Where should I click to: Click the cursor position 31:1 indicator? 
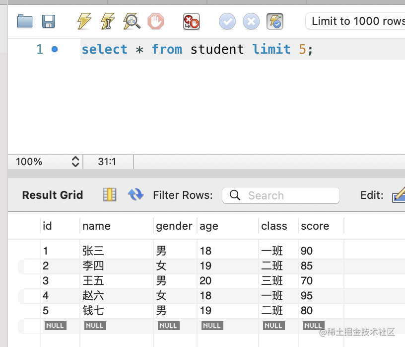[x=107, y=162]
